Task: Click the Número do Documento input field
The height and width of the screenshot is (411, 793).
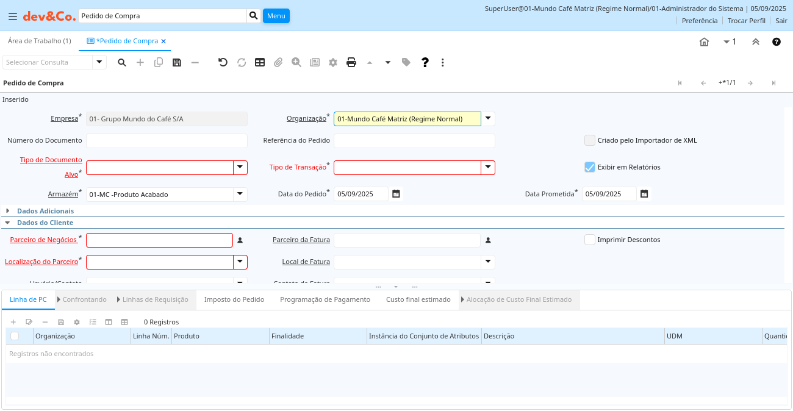Action: coord(167,141)
